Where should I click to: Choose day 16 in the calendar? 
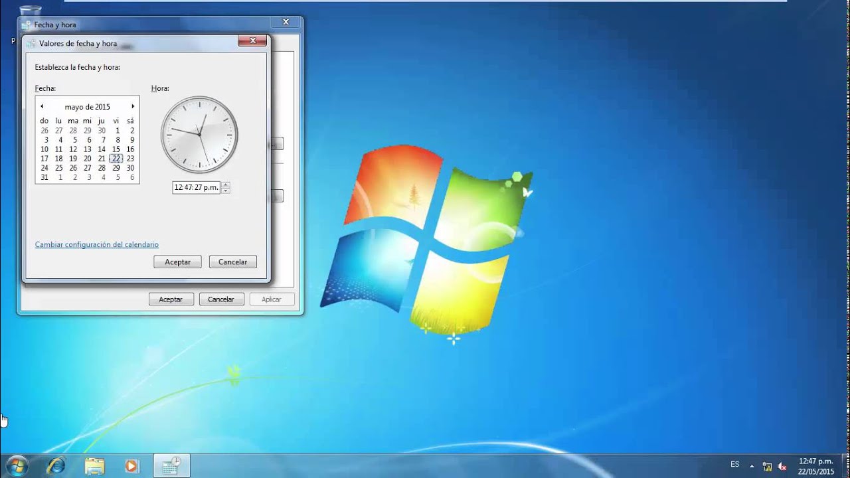(130, 149)
